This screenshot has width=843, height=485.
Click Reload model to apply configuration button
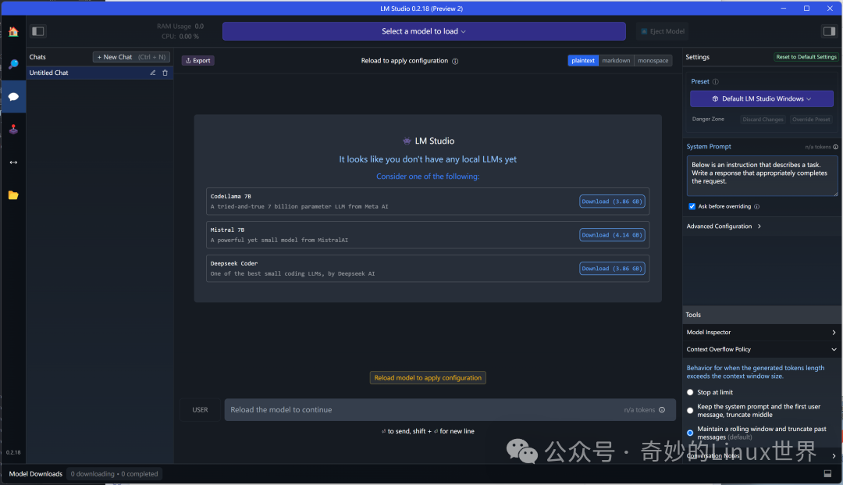[x=428, y=378]
